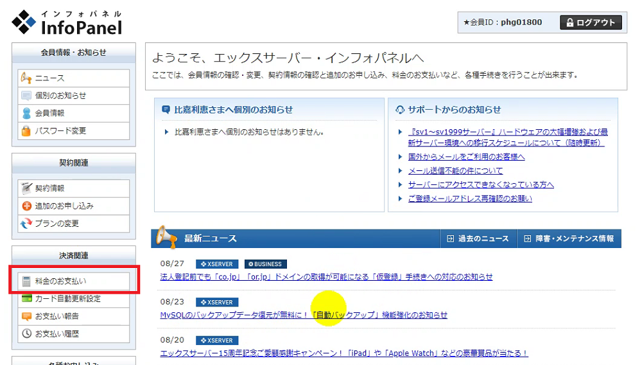Open the 障害・メンテナンス情報 tab
Screen dimensions: 642x365
(x=569, y=238)
